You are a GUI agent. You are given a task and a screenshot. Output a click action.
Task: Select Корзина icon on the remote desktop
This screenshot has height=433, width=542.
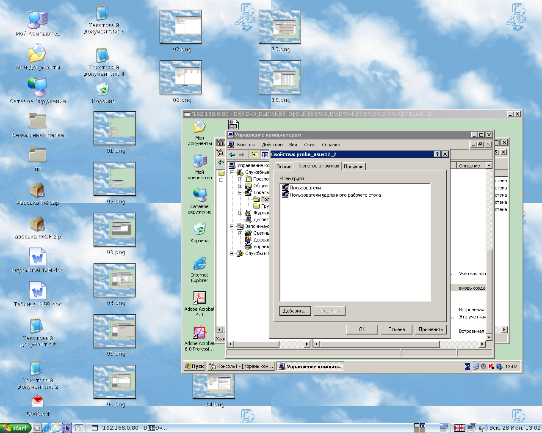(x=199, y=230)
